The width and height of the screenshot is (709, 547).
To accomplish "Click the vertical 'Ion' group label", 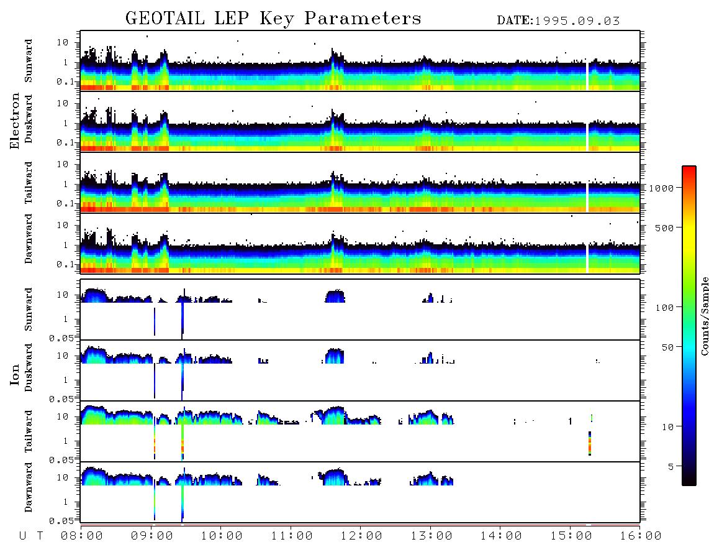I will tap(15, 374).
